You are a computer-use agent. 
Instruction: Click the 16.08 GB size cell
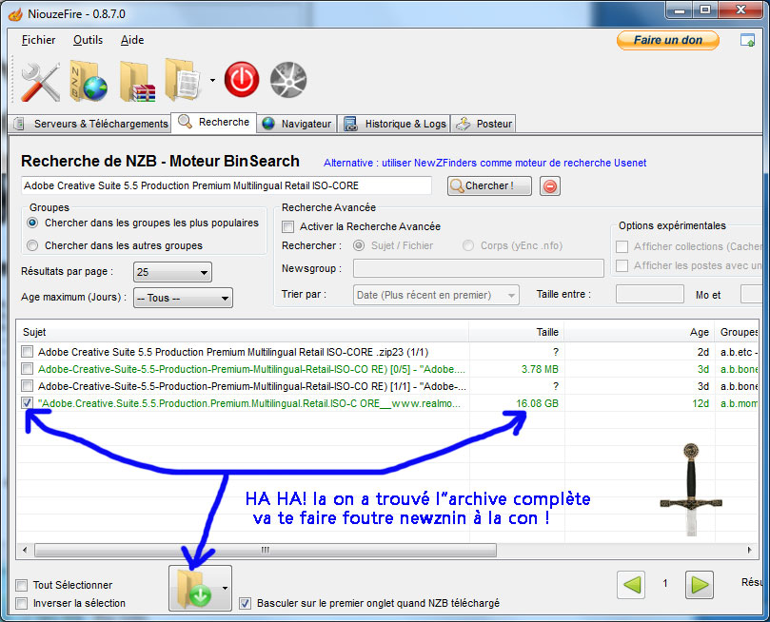[537, 403]
